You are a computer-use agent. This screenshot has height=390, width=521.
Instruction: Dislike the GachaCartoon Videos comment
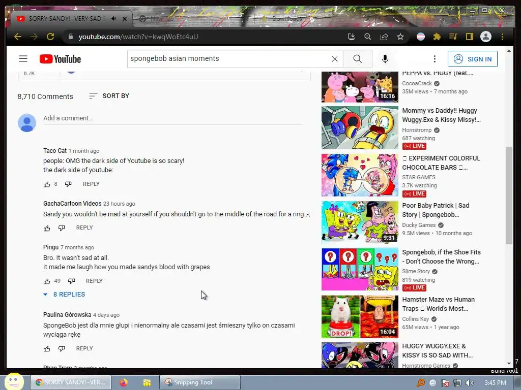click(x=62, y=228)
